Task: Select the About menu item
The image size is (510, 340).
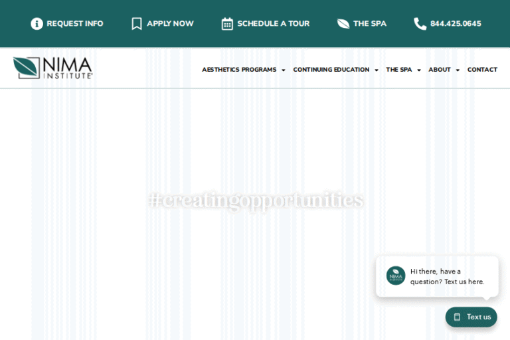Action: [x=439, y=70]
